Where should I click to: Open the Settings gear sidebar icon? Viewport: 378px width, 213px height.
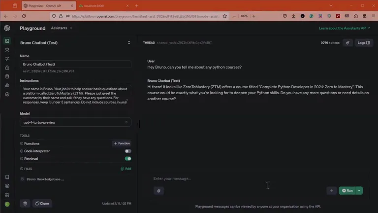coord(7,94)
